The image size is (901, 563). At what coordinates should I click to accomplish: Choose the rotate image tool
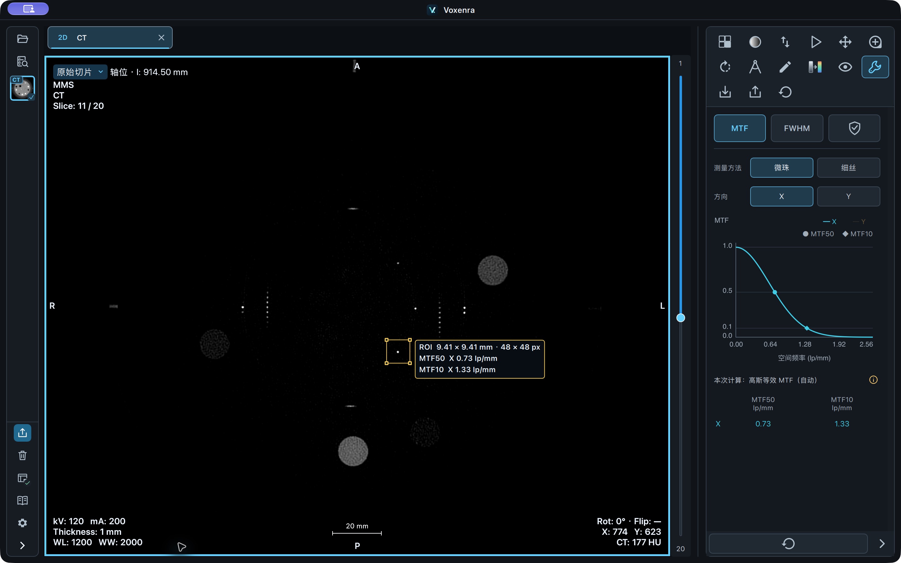725,67
